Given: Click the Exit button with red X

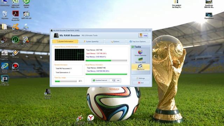Looking at the screenshot, I should pos(141,83).
